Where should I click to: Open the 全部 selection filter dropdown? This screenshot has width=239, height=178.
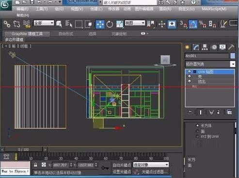pos(44,23)
